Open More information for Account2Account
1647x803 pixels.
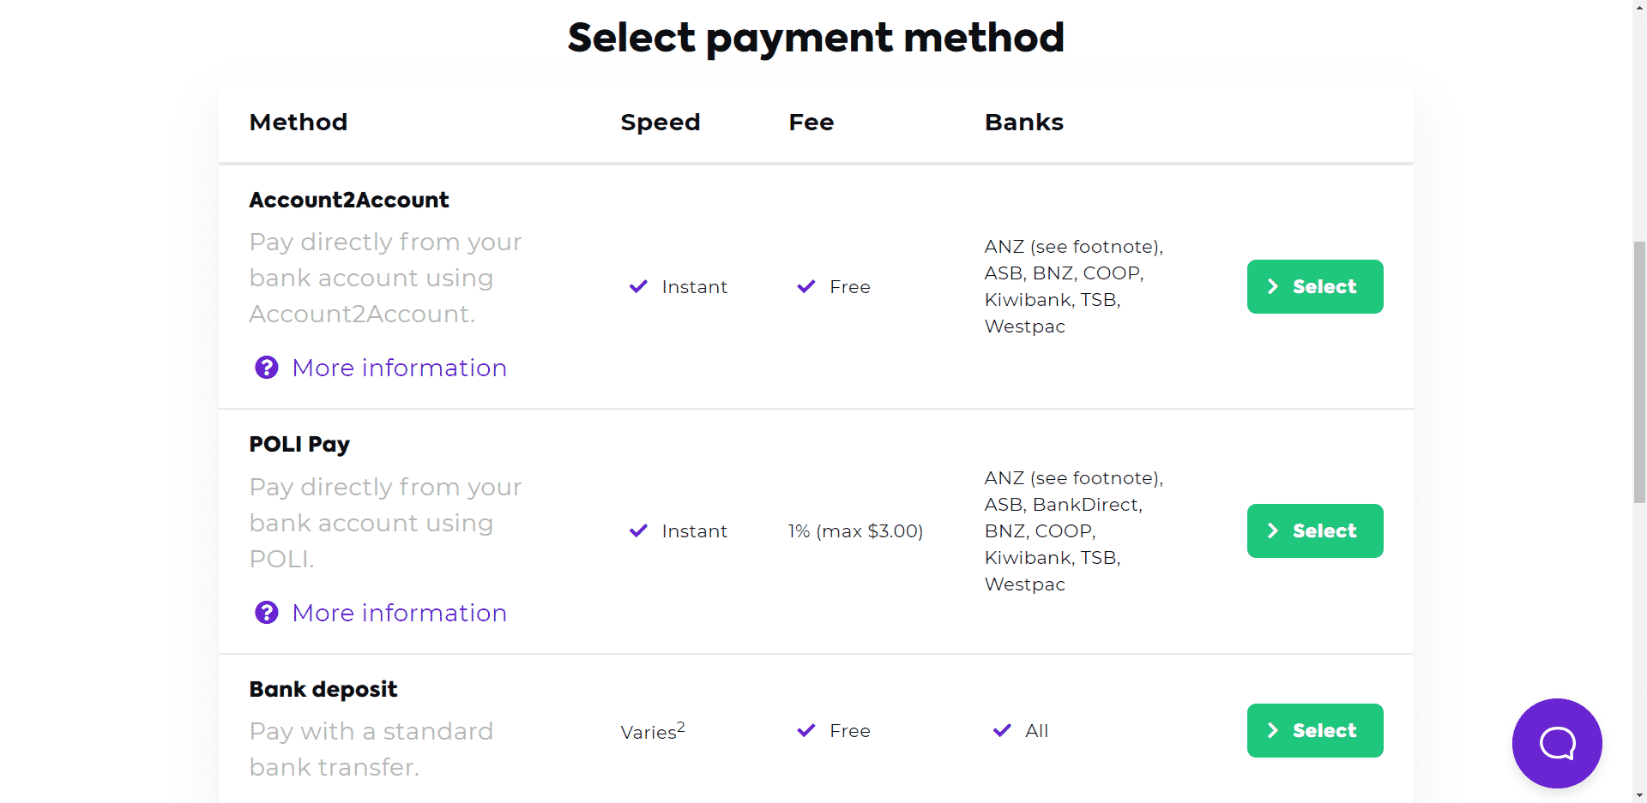pos(399,367)
